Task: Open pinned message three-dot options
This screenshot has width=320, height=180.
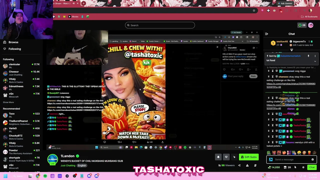Action: pyautogui.click(x=315, y=56)
